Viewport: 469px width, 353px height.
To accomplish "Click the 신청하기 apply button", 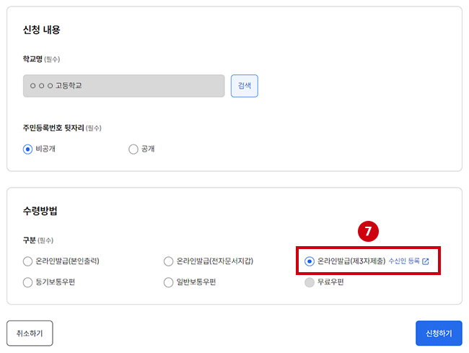I will [439, 334].
